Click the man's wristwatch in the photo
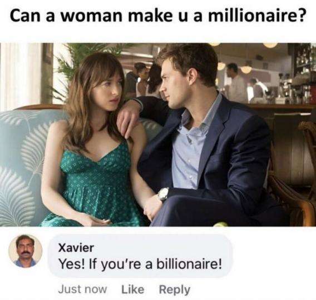Viewport: 316px width, 300px height. coord(163,193)
